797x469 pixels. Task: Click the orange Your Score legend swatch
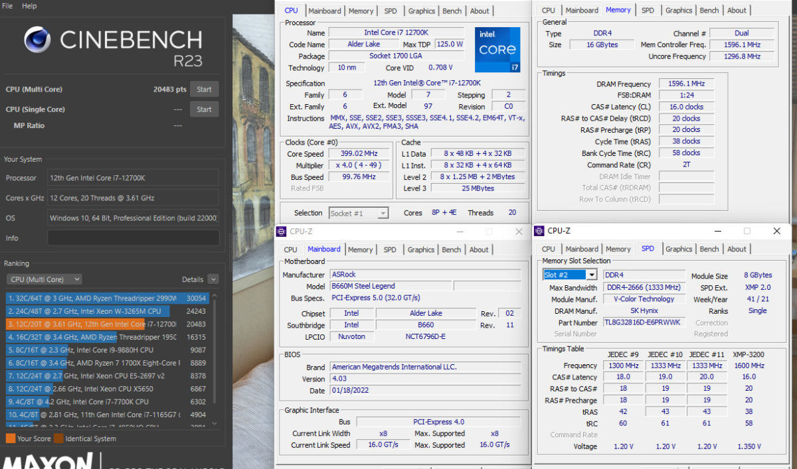click(x=10, y=438)
